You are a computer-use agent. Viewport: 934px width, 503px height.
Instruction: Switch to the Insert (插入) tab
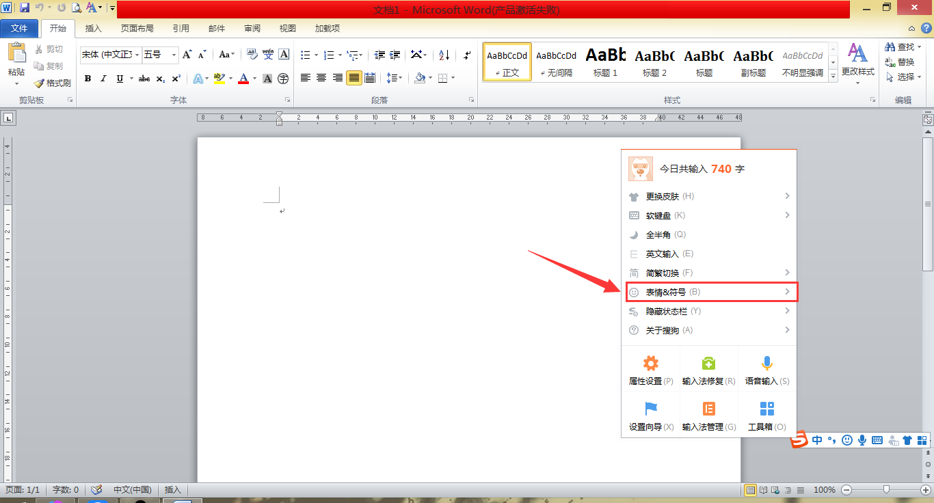93,28
